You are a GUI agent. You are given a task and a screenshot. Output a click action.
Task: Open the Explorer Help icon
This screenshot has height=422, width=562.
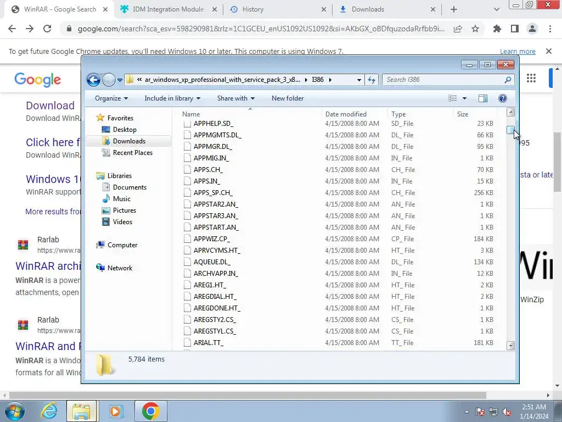pos(503,98)
